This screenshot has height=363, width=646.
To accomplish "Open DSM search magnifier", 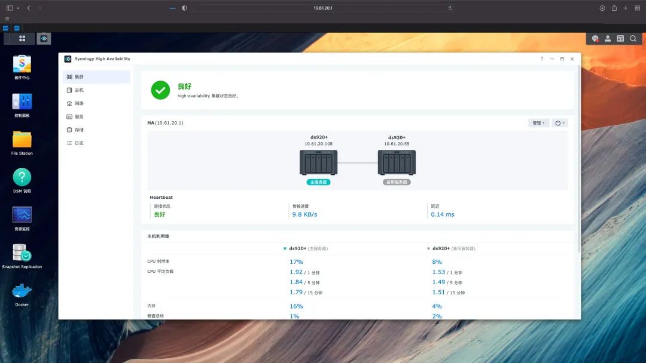I will pos(633,39).
